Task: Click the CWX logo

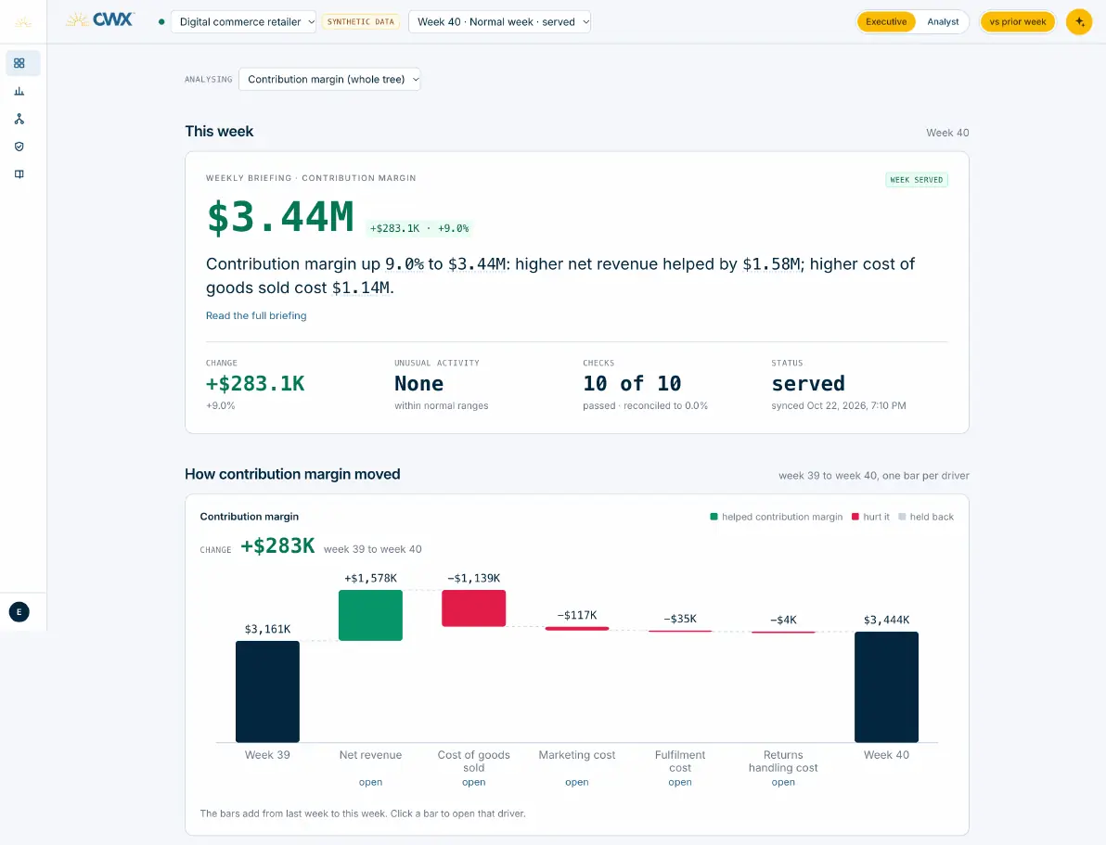Action: (99, 20)
